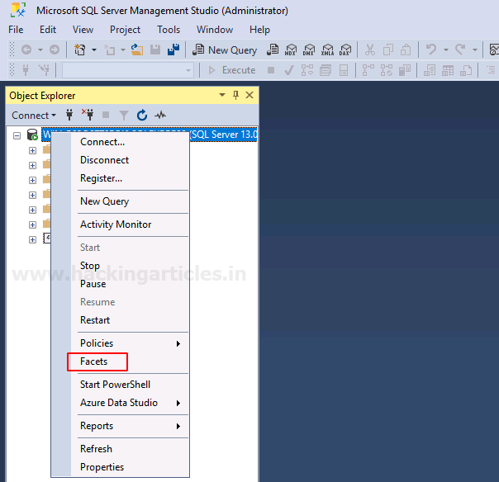The image size is (499, 482).
Task: Click the Cut scissors icon
Action: (370, 50)
